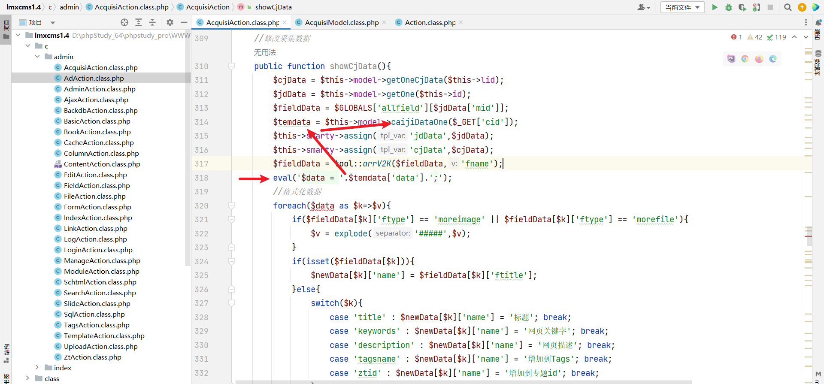Click the red error count indicator

[x=736, y=37]
